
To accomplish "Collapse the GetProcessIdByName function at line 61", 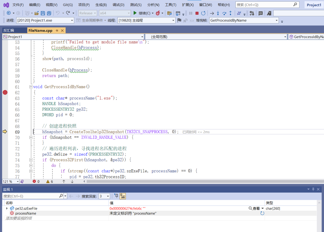I will coord(31,87).
